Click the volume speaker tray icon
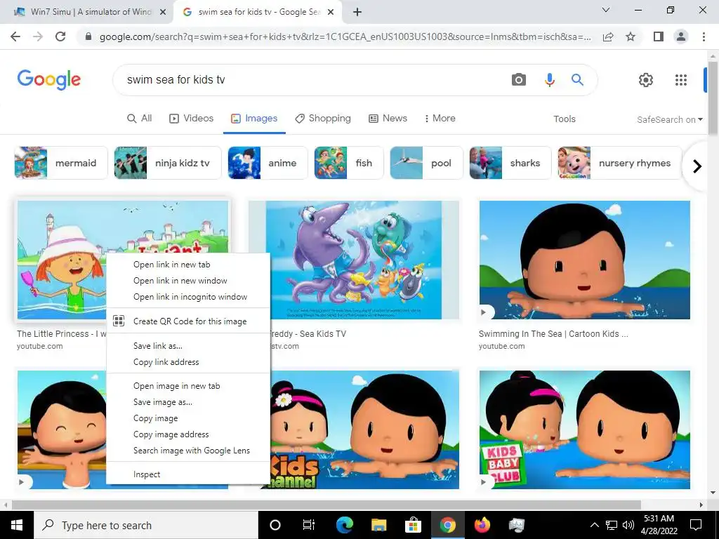 pos(628,525)
